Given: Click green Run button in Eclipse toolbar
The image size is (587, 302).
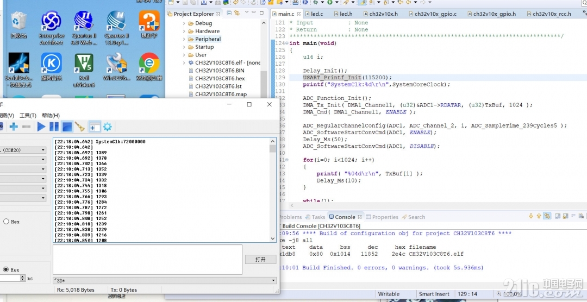Looking at the screenshot, I should tap(330, 2).
